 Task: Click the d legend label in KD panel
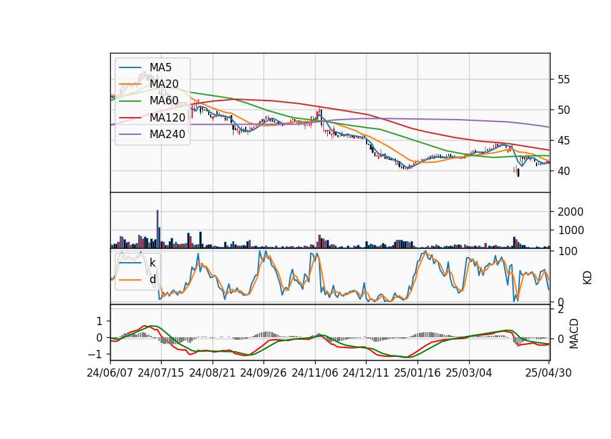(x=153, y=279)
